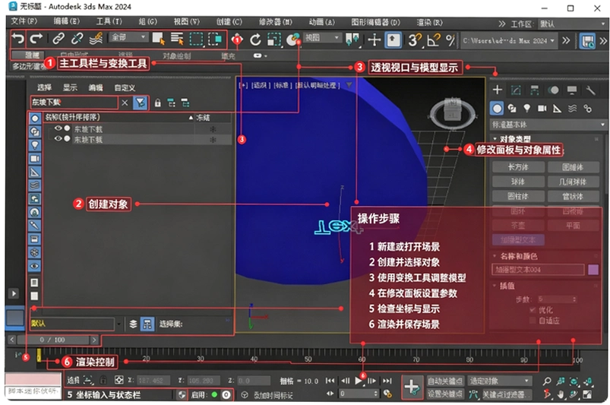Collapse the 插值 rollout
The height and width of the screenshot is (405, 610).
click(x=504, y=286)
